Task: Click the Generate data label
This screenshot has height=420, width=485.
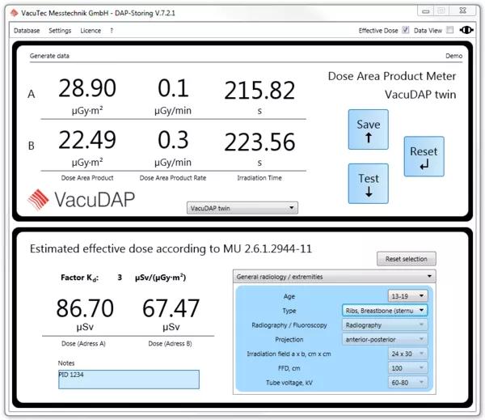Action: pos(49,56)
